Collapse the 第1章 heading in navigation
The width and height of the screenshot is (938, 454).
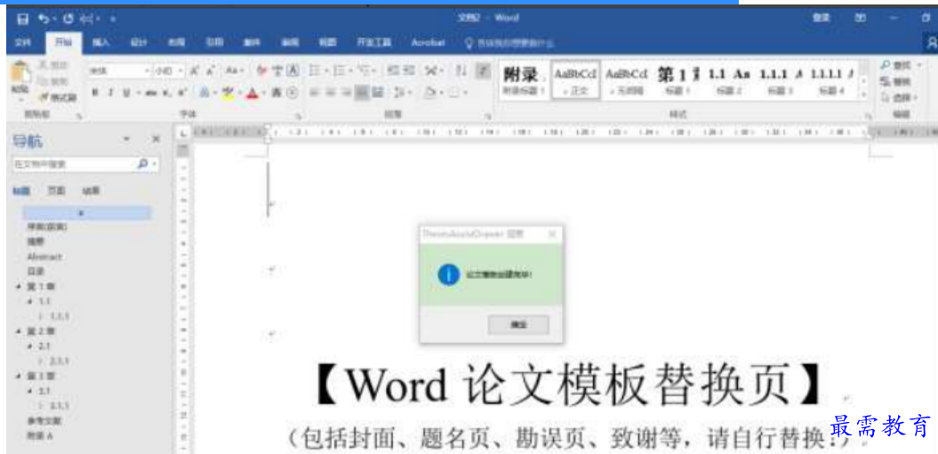(x=19, y=286)
